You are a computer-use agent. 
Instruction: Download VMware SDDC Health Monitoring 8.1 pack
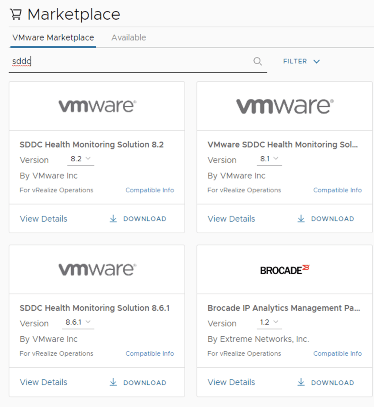[326, 219]
